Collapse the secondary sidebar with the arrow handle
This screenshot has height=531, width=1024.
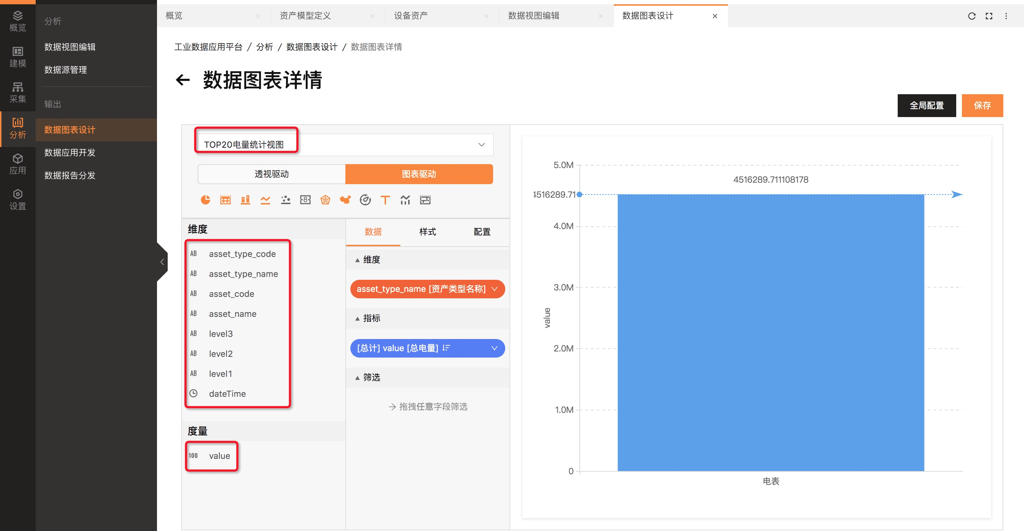coord(162,262)
